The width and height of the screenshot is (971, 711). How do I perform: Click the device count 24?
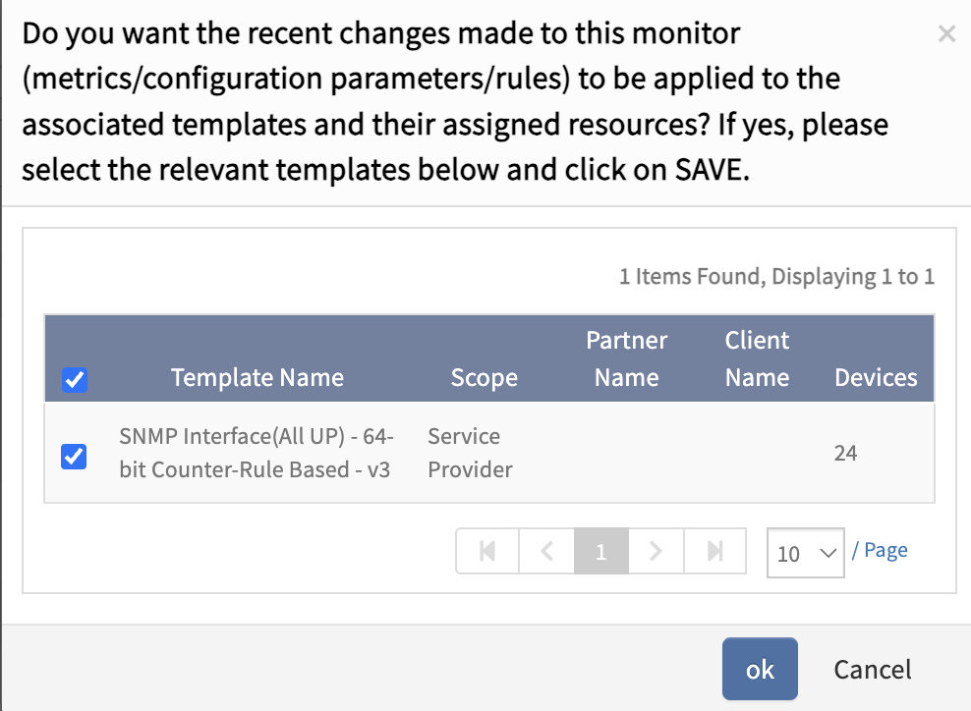coord(845,454)
